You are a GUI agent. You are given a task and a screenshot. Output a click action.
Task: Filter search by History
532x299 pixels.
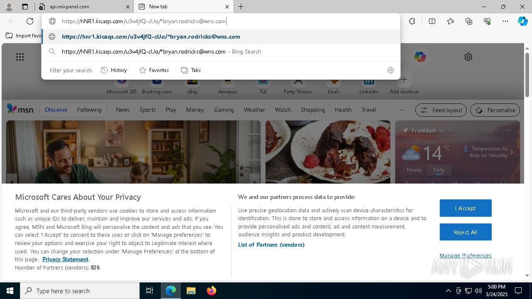coord(114,70)
